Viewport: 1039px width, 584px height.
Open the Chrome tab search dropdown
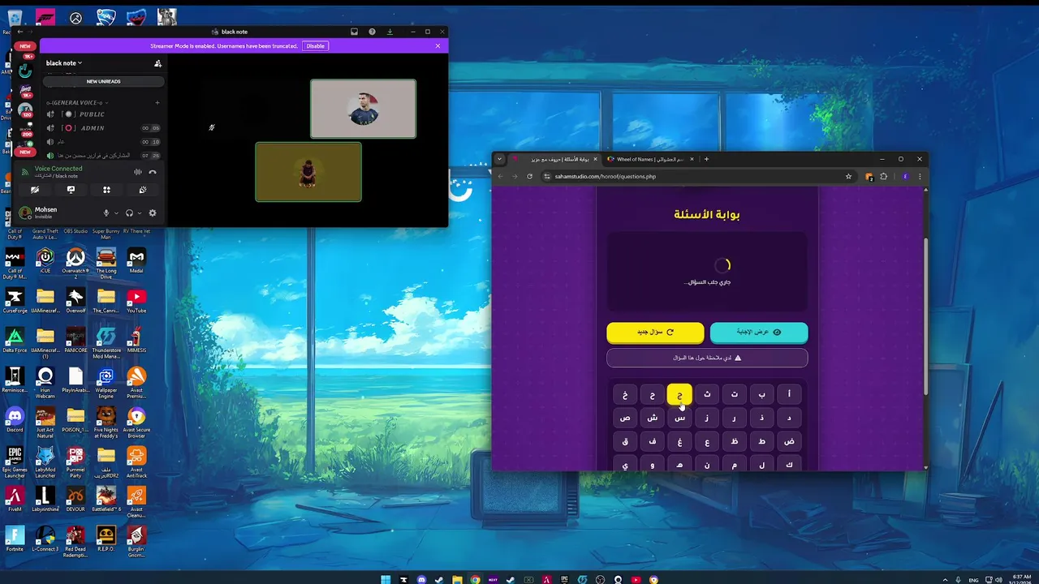(499, 159)
